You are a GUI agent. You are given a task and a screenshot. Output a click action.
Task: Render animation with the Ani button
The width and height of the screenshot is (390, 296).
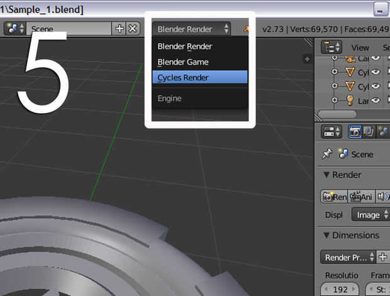(x=361, y=196)
